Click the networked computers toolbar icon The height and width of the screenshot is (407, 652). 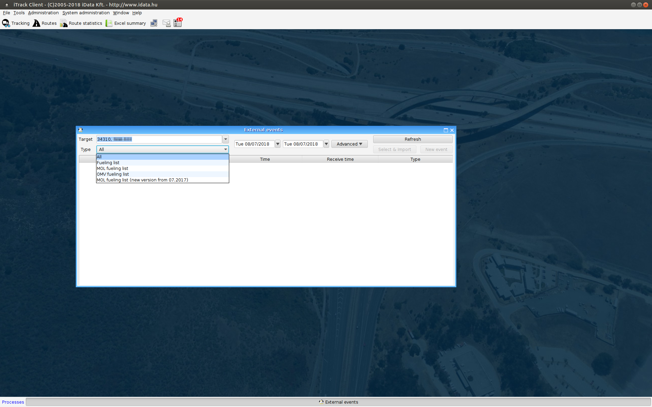pos(154,23)
